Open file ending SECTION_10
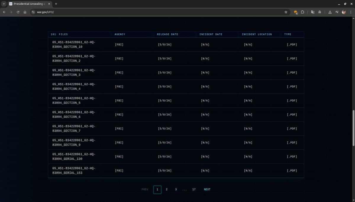The height and width of the screenshot is (202, 355). 74,44
